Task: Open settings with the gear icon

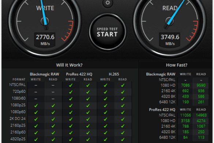Action: (x=108, y=3)
